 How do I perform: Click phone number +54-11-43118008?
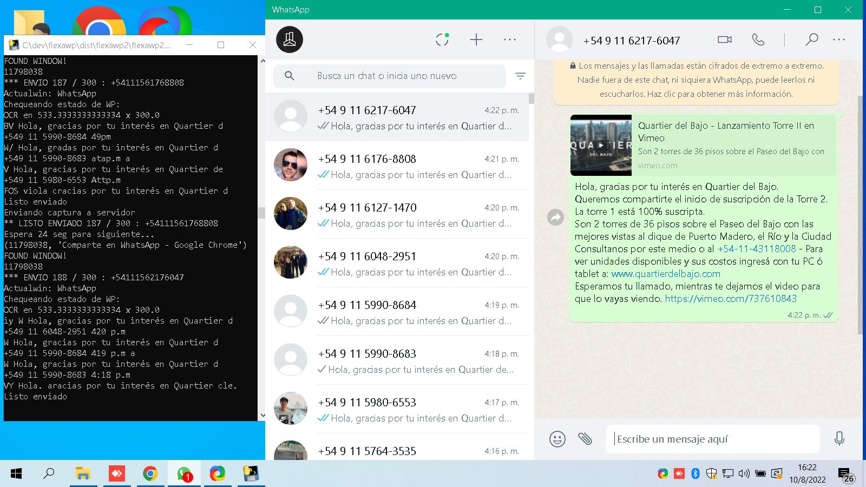pos(757,249)
